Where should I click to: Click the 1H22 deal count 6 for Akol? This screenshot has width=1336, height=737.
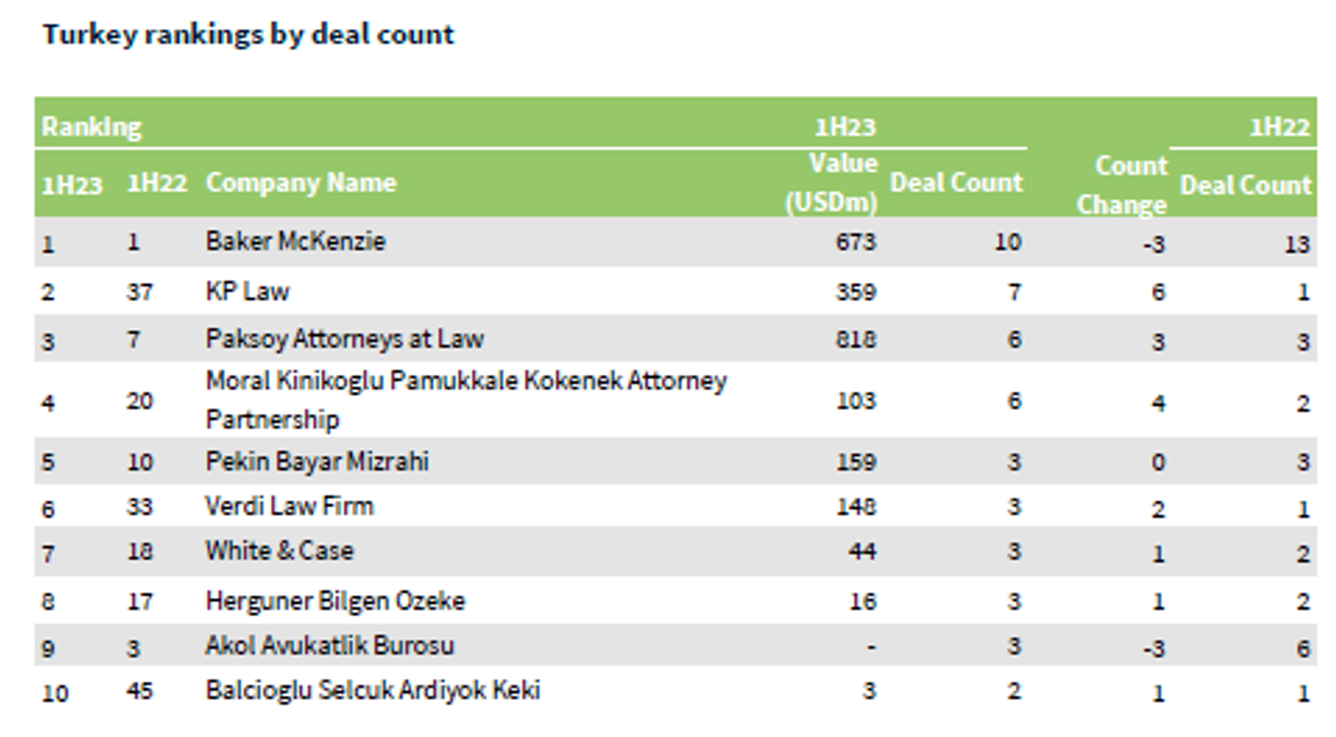(x=1303, y=649)
